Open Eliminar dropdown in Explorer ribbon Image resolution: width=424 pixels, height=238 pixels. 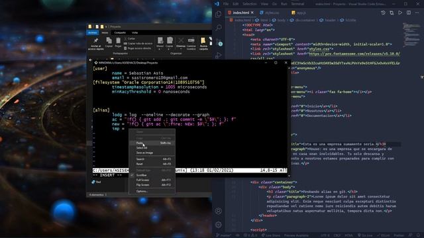coord(181,44)
